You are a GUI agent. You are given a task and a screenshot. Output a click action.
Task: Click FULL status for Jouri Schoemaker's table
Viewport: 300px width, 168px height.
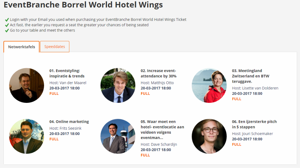coord(237,144)
